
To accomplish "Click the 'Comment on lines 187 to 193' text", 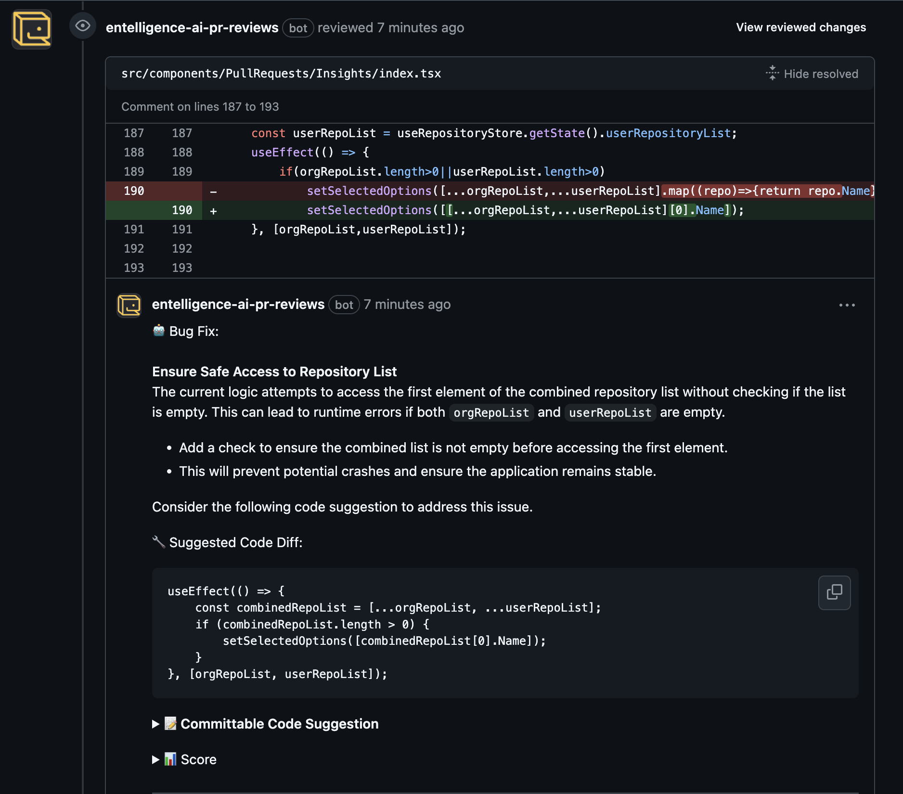I will (200, 107).
